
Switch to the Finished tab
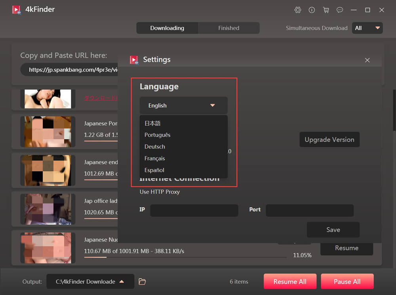click(x=228, y=28)
